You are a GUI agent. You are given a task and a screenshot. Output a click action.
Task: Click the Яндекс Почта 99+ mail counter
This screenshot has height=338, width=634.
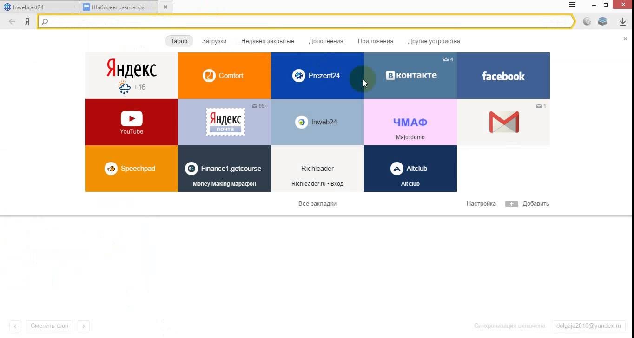point(259,106)
